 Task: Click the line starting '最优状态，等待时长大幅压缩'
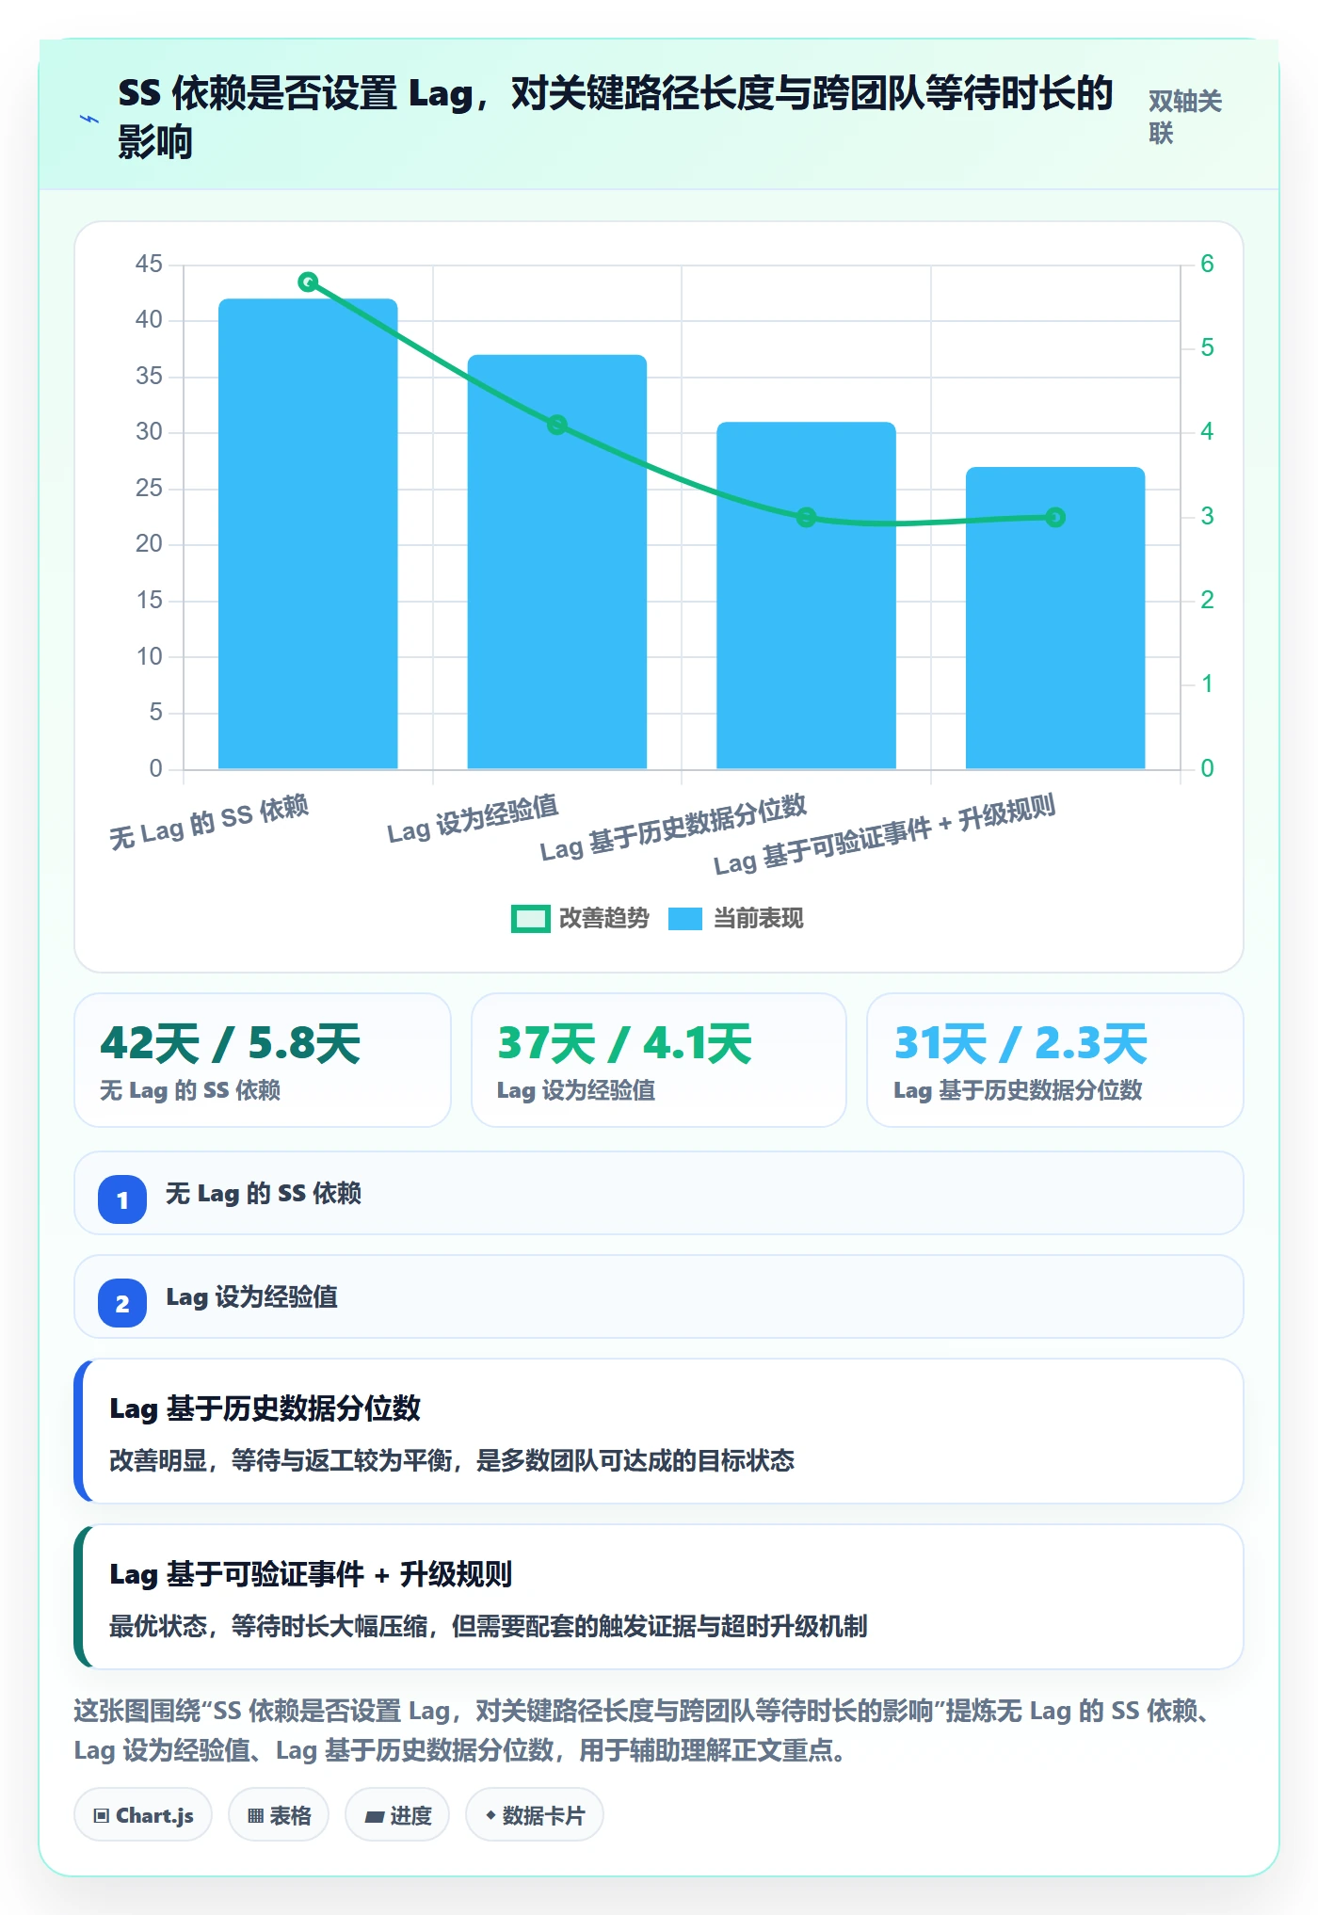point(489,1626)
